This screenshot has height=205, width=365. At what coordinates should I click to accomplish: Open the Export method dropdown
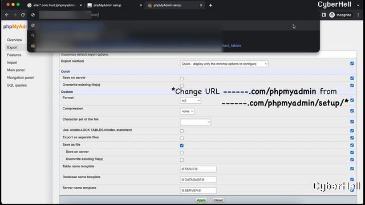click(224, 64)
